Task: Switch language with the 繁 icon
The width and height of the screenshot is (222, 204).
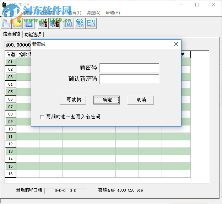Action: 80,23
